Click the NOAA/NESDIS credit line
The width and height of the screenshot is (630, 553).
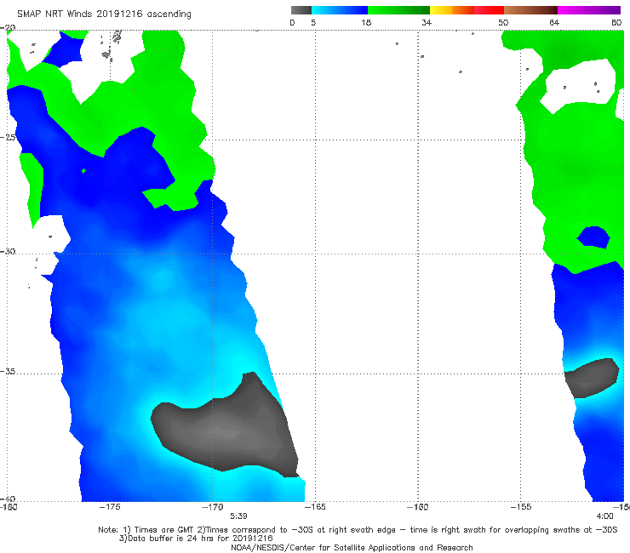click(x=352, y=547)
